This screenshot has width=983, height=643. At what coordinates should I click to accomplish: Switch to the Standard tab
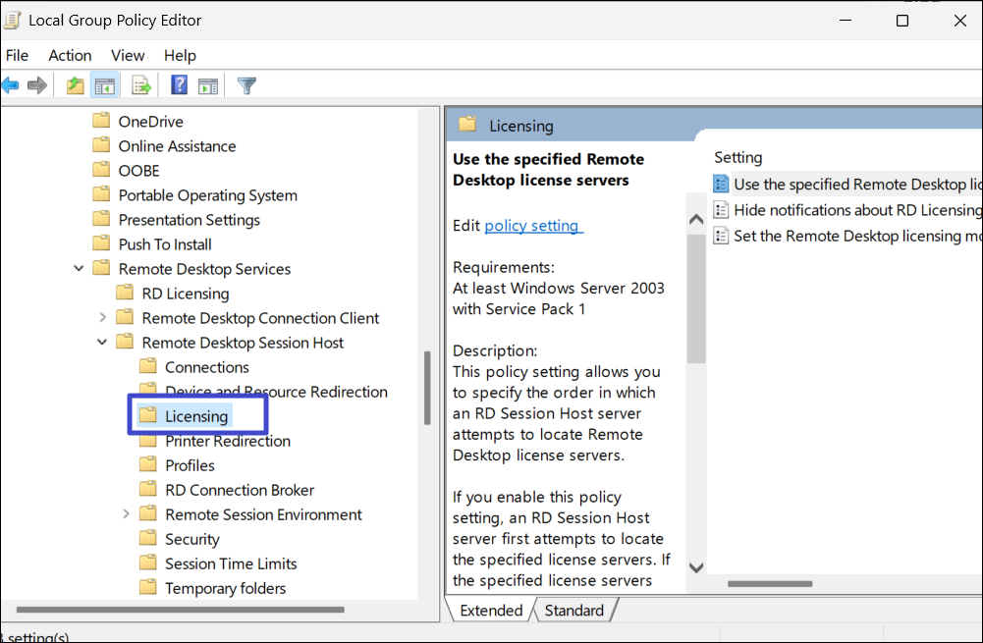click(573, 611)
